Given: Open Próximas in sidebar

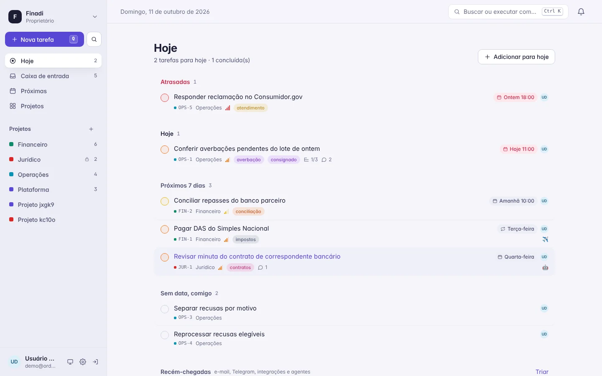Looking at the screenshot, I should pos(53,91).
